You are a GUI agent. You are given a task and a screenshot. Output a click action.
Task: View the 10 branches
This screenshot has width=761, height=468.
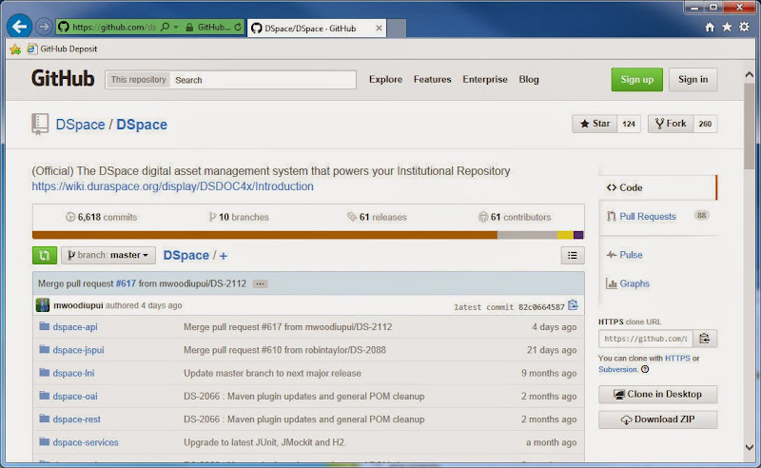239,217
